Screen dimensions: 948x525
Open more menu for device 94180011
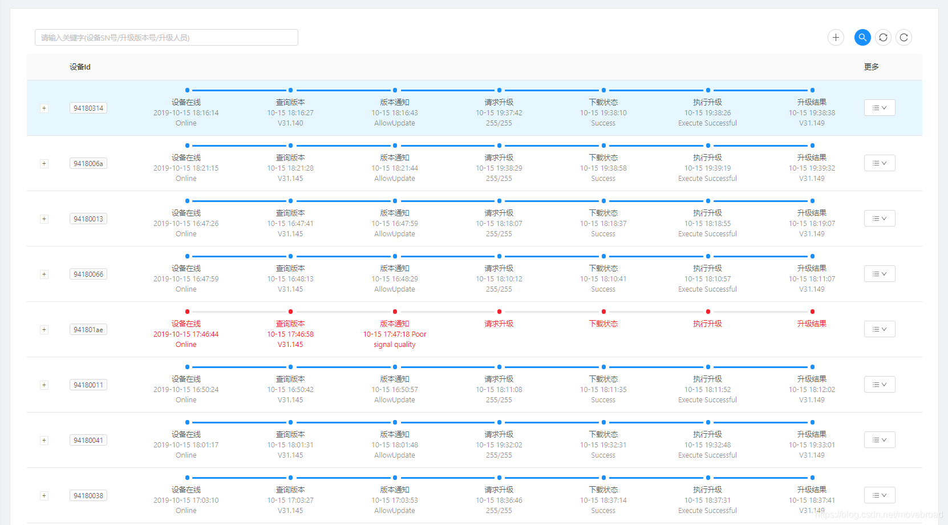[880, 385]
